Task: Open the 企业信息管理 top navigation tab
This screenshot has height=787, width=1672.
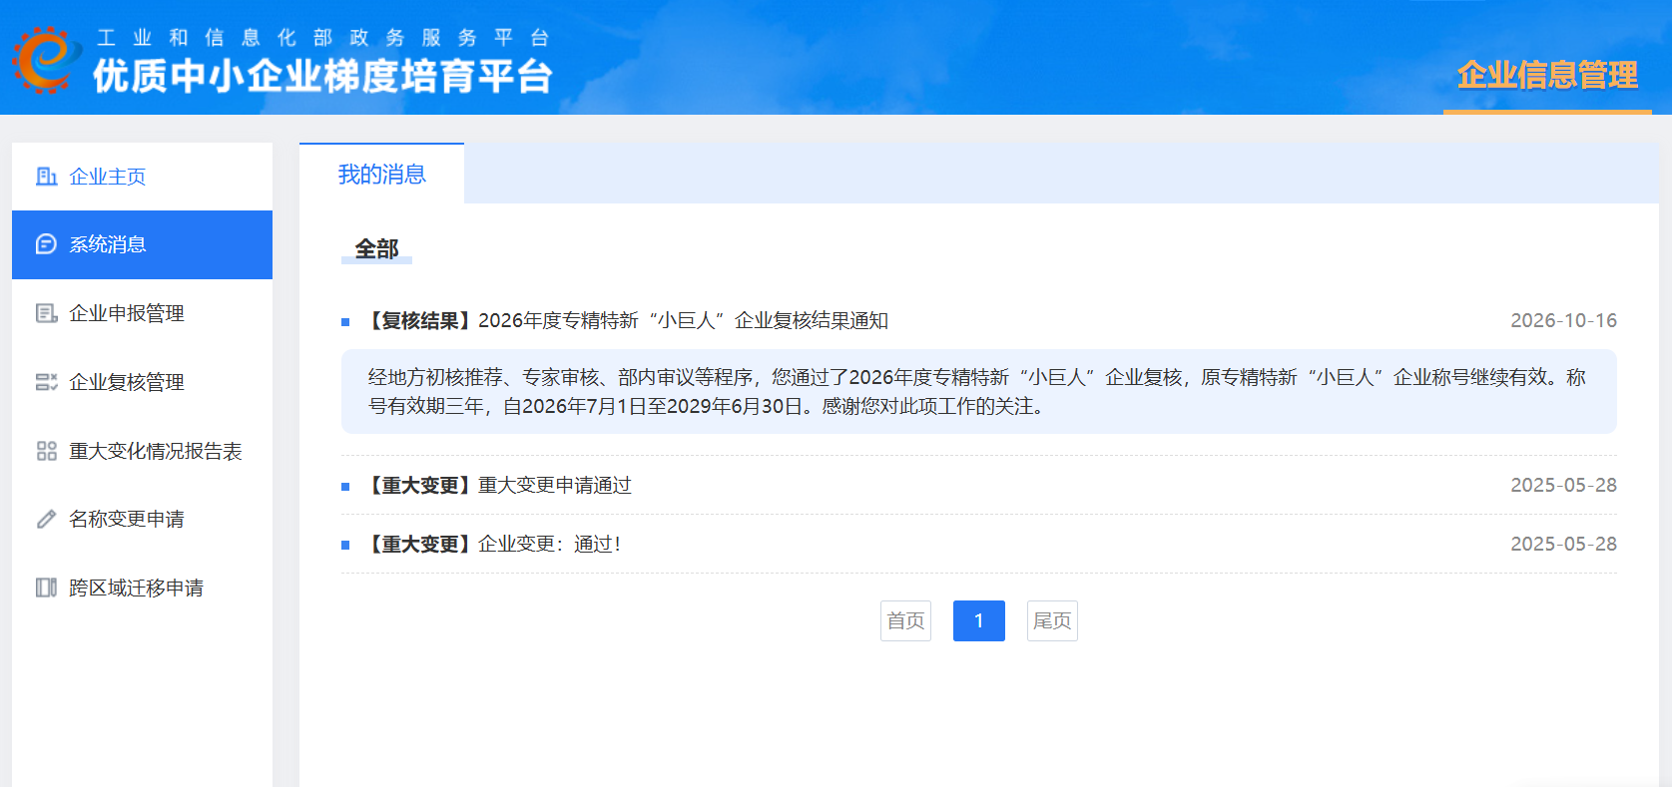Action: (1547, 75)
